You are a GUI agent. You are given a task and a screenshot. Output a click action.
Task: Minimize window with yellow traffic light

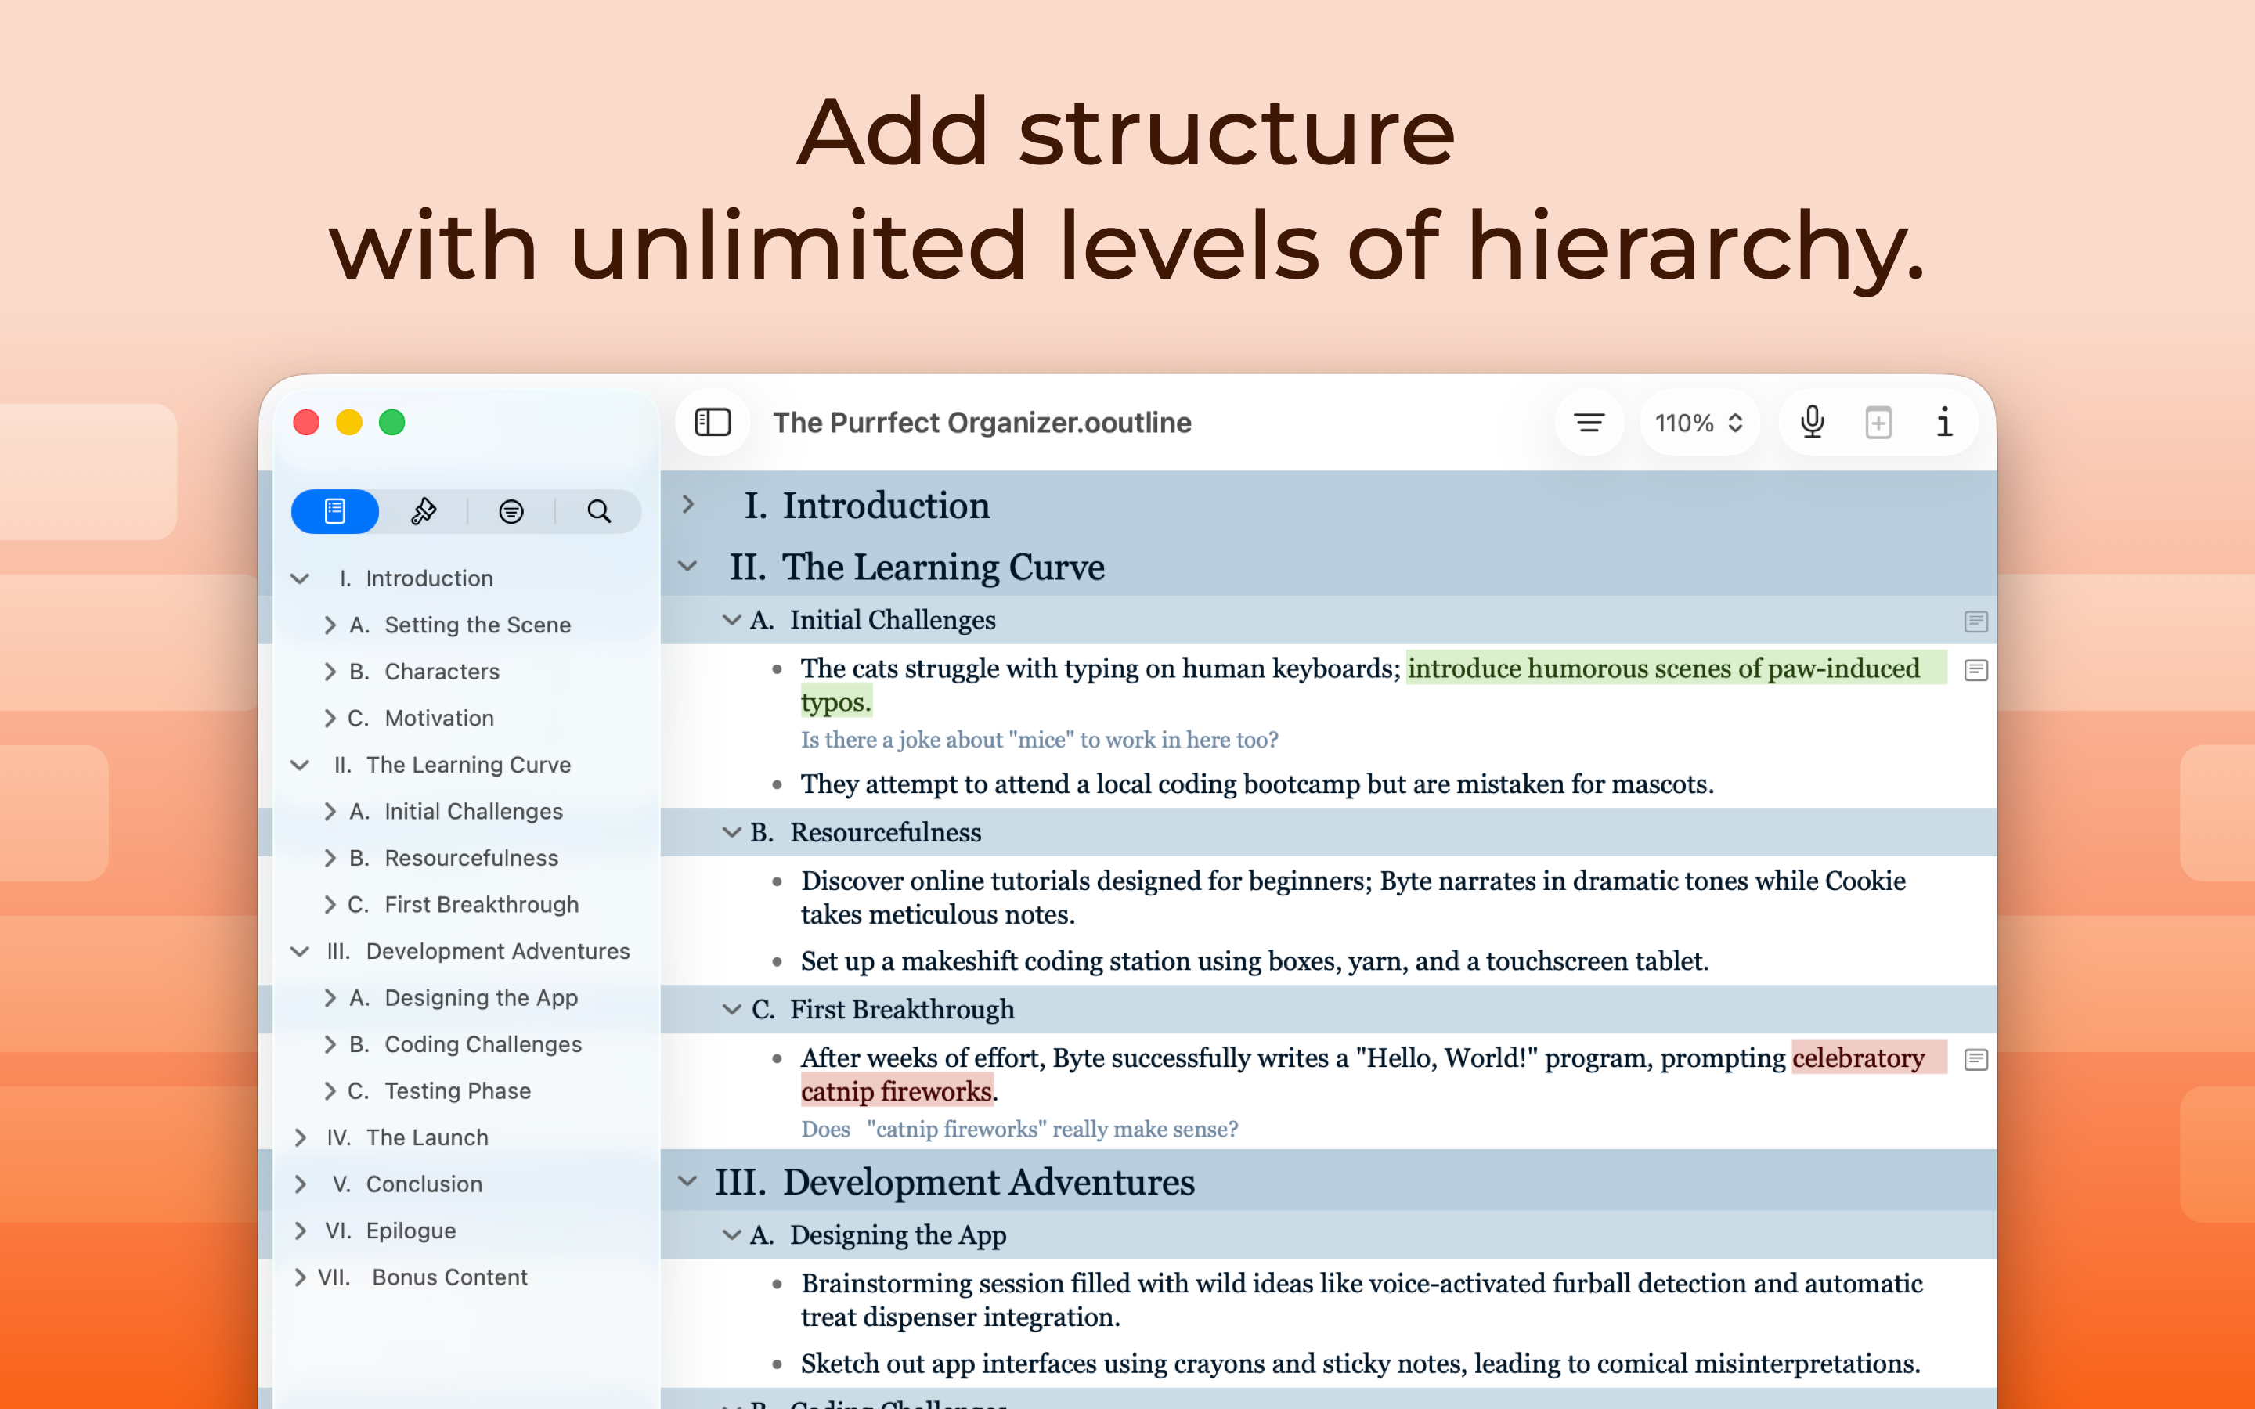[x=349, y=422]
